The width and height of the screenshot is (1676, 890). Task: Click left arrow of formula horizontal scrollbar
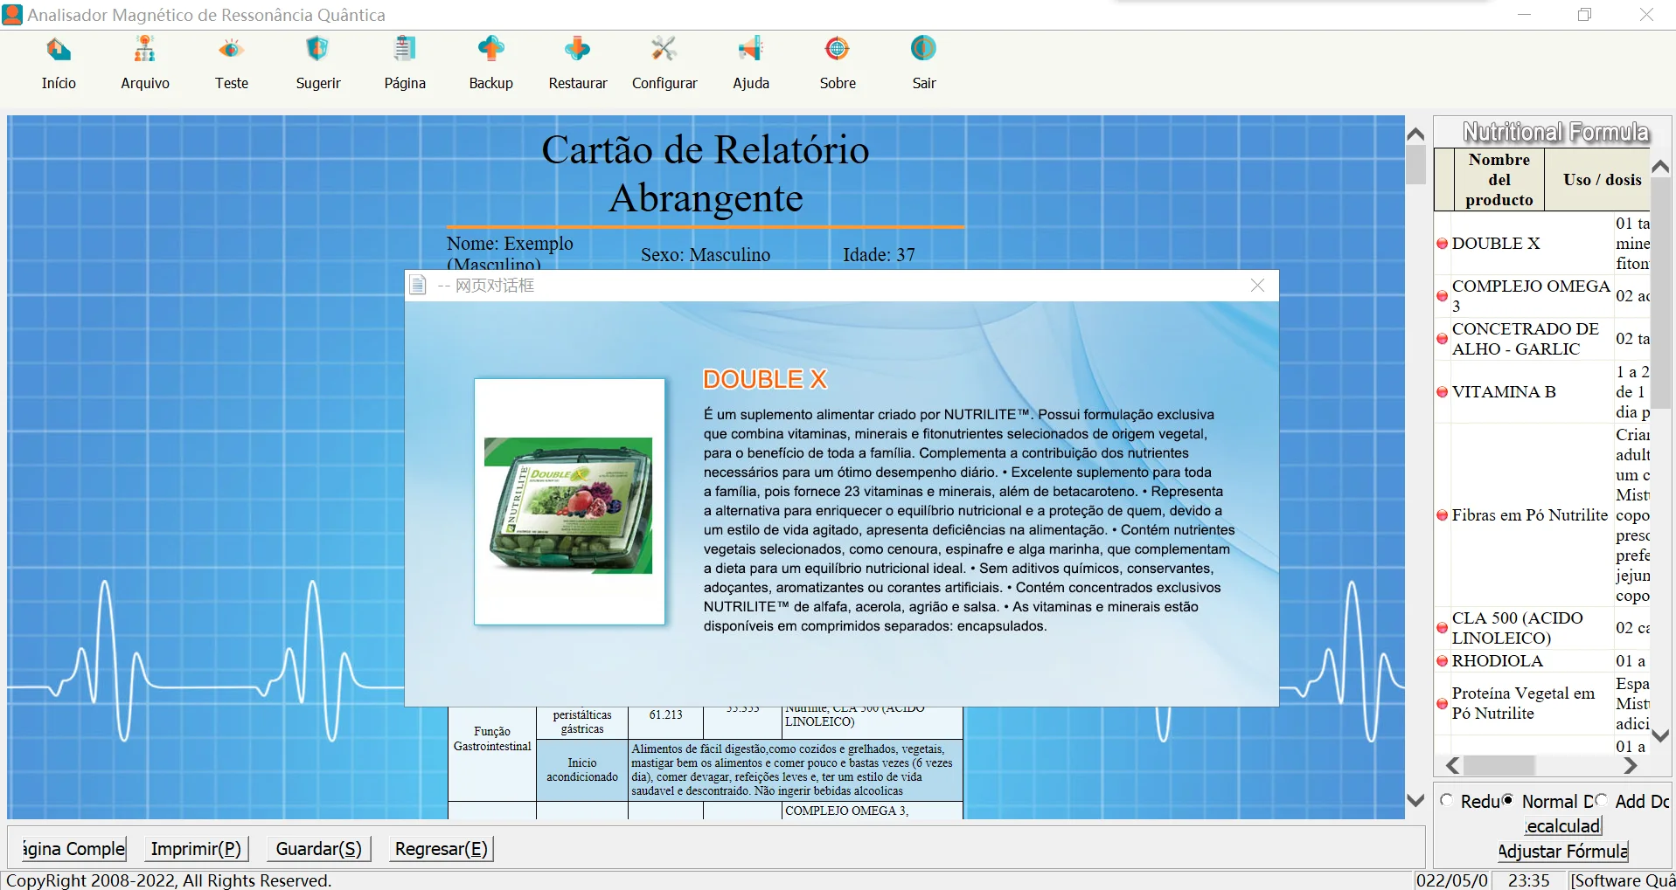pyautogui.click(x=1452, y=766)
